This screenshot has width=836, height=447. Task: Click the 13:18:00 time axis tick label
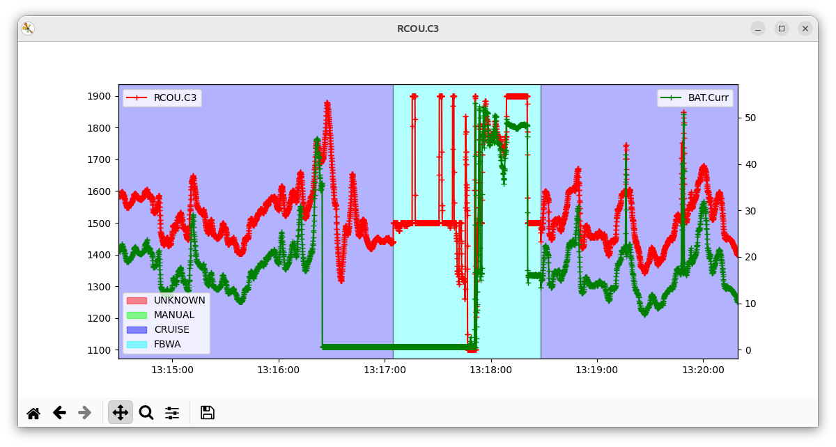point(490,370)
